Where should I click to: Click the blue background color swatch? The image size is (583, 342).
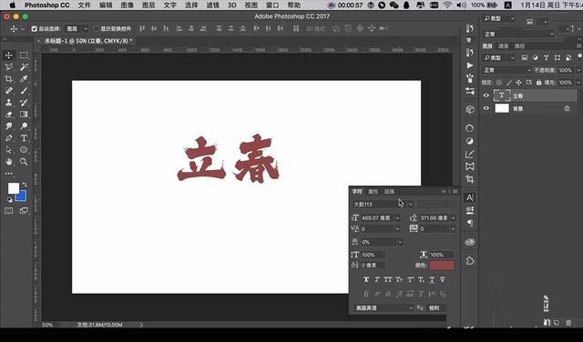point(22,196)
